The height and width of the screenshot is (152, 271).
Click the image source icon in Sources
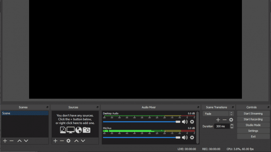click(63, 130)
